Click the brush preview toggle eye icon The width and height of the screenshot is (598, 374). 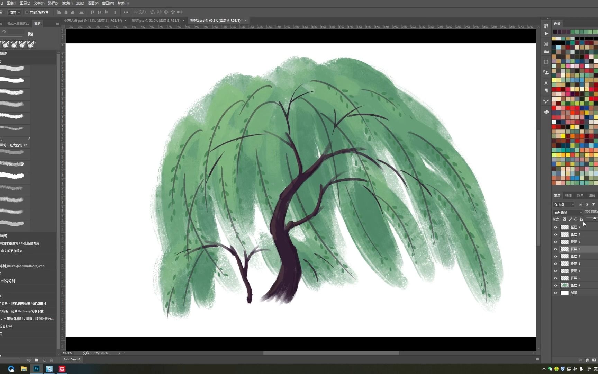(x=29, y=360)
